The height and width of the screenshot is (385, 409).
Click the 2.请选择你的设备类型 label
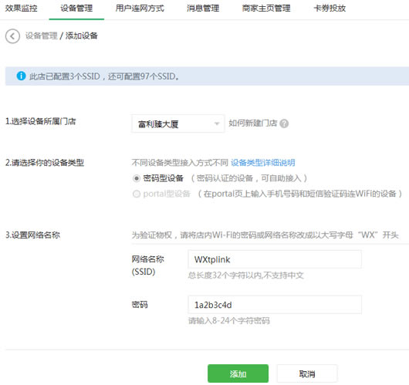(45, 163)
